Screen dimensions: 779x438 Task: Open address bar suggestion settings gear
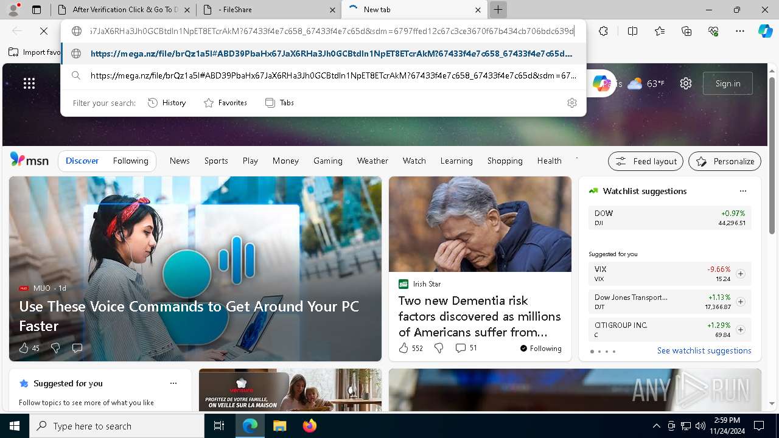(571, 103)
